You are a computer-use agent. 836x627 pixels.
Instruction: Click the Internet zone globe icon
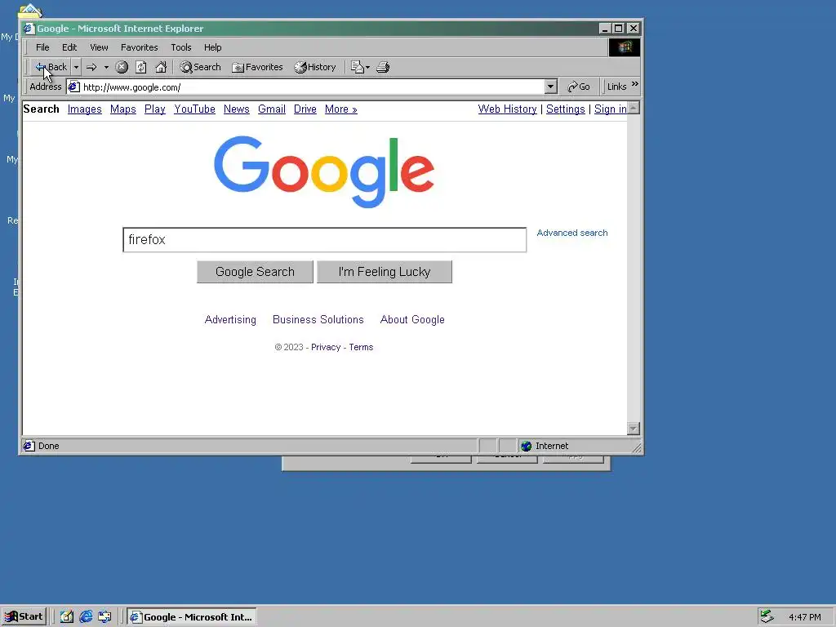click(x=527, y=446)
